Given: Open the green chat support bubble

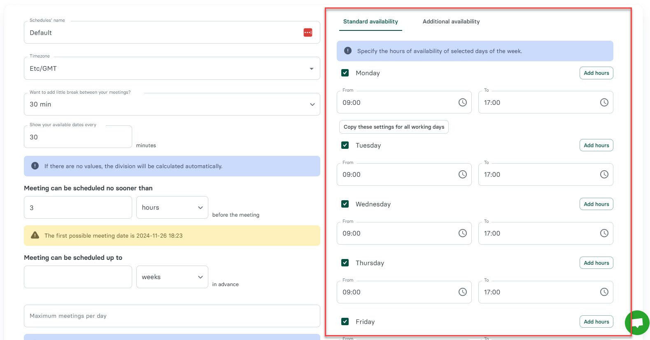Looking at the screenshot, I should point(636,322).
